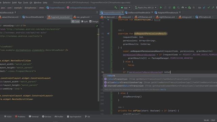Click XML editor vertical scrollbar

point(98,65)
